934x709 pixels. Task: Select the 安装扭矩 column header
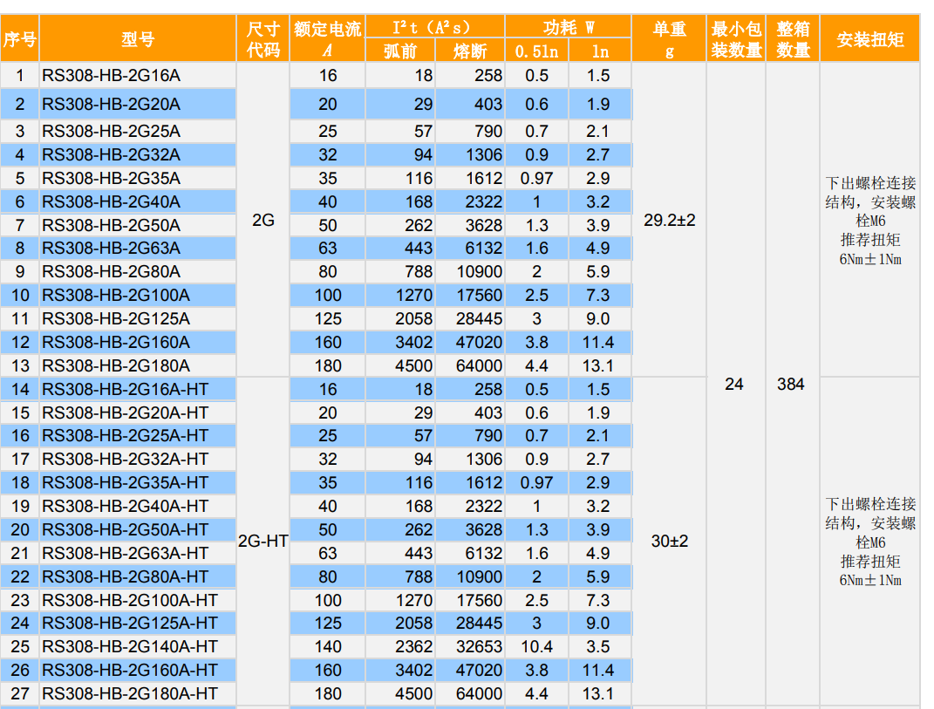coord(869,39)
